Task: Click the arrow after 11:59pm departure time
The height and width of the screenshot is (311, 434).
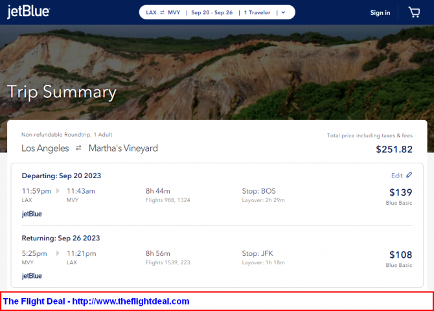Action: coord(58,190)
